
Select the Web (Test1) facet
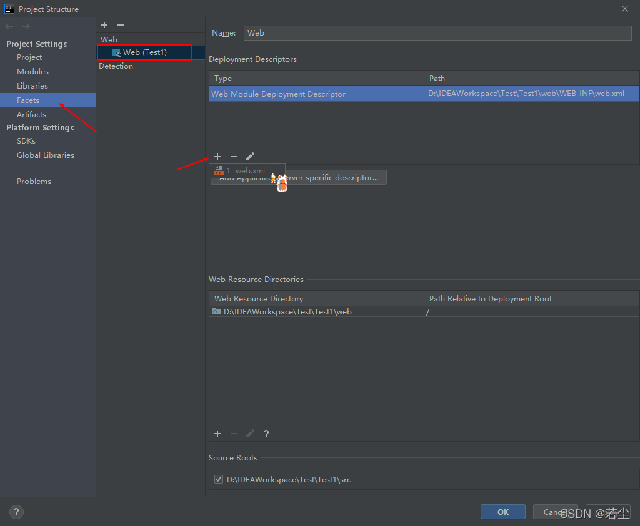tap(144, 52)
